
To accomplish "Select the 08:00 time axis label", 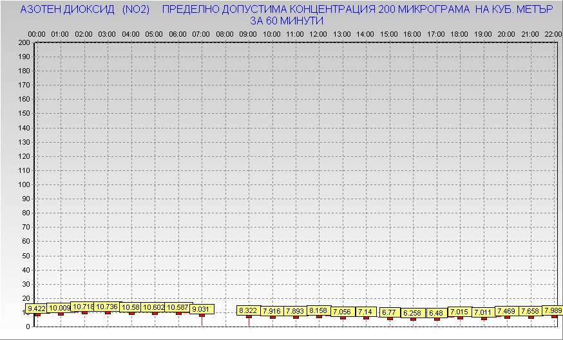I will pyautogui.click(x=225, y=33).
